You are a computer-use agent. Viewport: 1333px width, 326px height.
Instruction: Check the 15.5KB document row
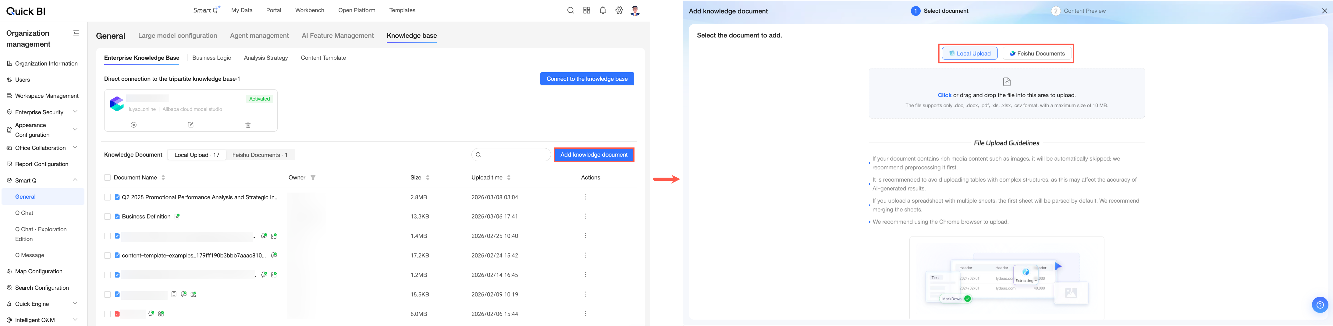[108, 294]
